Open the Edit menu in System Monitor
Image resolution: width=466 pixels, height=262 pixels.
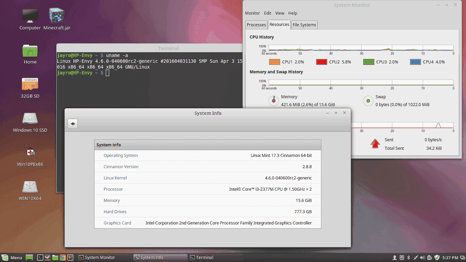click(268, 13)
